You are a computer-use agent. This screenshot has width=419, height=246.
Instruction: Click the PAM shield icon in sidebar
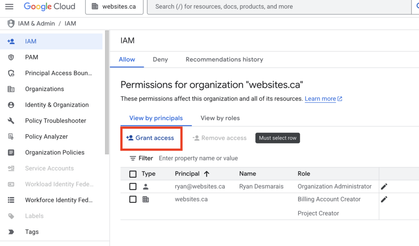[11, 57]
